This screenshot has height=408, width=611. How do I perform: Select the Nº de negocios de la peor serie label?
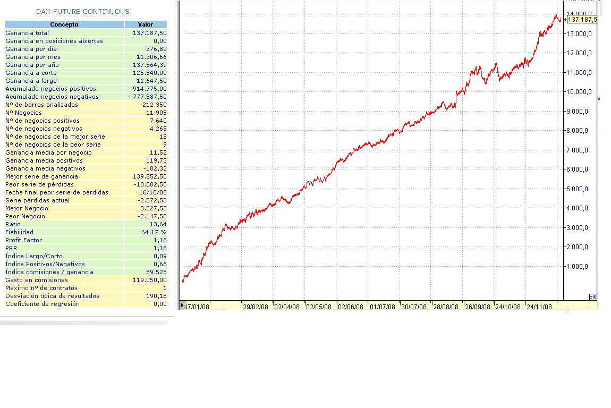click(x=53, y=144)
